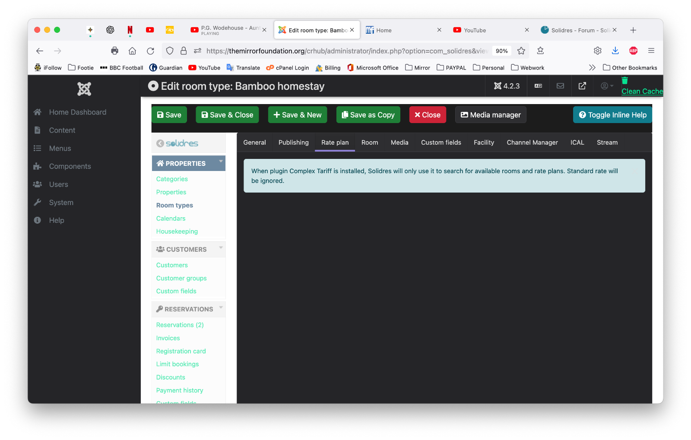Collapse the RESERVATIONS section
Viewport: 691px width, 440px height.
[221, 307]
